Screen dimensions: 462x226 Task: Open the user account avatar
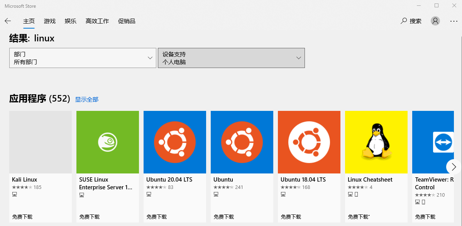coord(435,21)
